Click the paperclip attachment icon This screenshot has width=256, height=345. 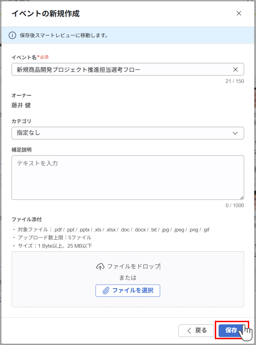click(106, 290)
